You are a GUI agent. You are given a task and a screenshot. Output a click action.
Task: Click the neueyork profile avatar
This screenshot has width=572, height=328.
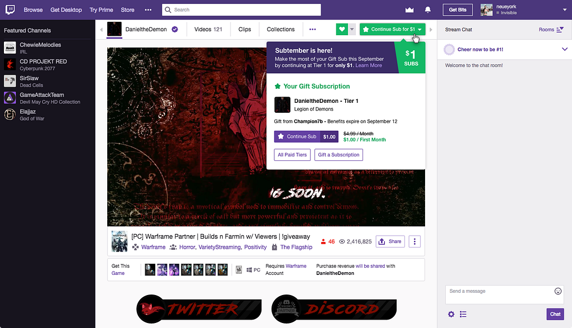coord(487,10)
